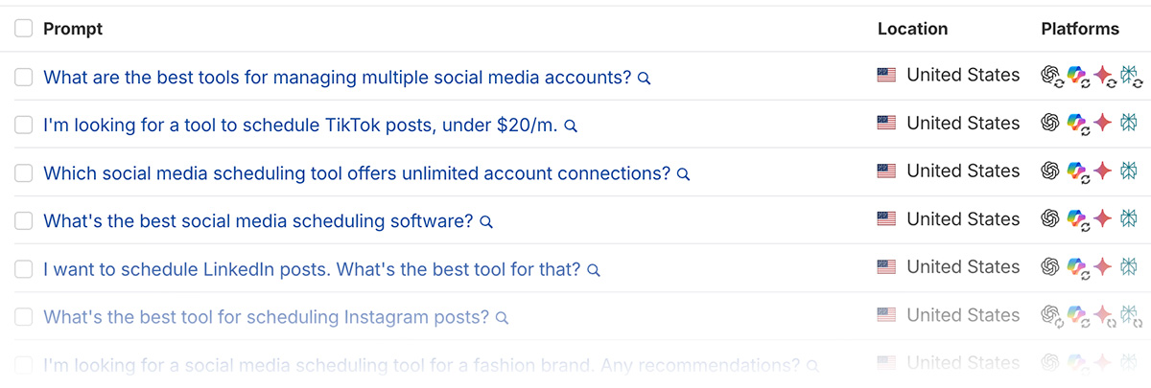Open the LinkedIn posts scheduling prompt
Screen dimensions: 1151x388
(x=312, y=269)
